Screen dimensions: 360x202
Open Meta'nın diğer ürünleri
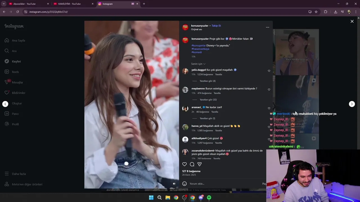(x=24, y=184)
